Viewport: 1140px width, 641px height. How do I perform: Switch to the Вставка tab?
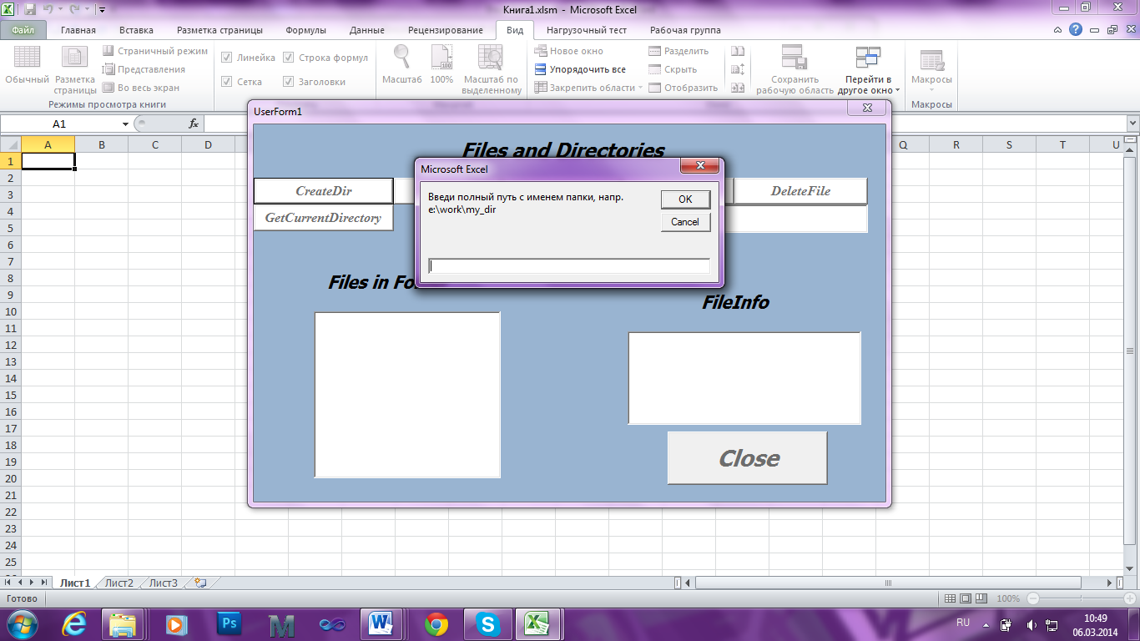point(136,30)
